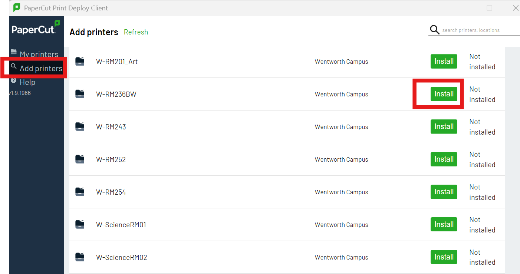This screenshot has height=274, width=520.
Task: Click the v1.9.1966 version label
Action: pos(20,93)
